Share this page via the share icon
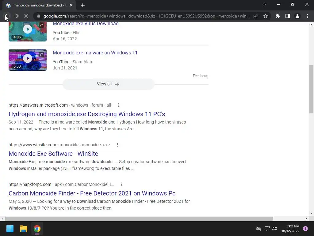 256,16
